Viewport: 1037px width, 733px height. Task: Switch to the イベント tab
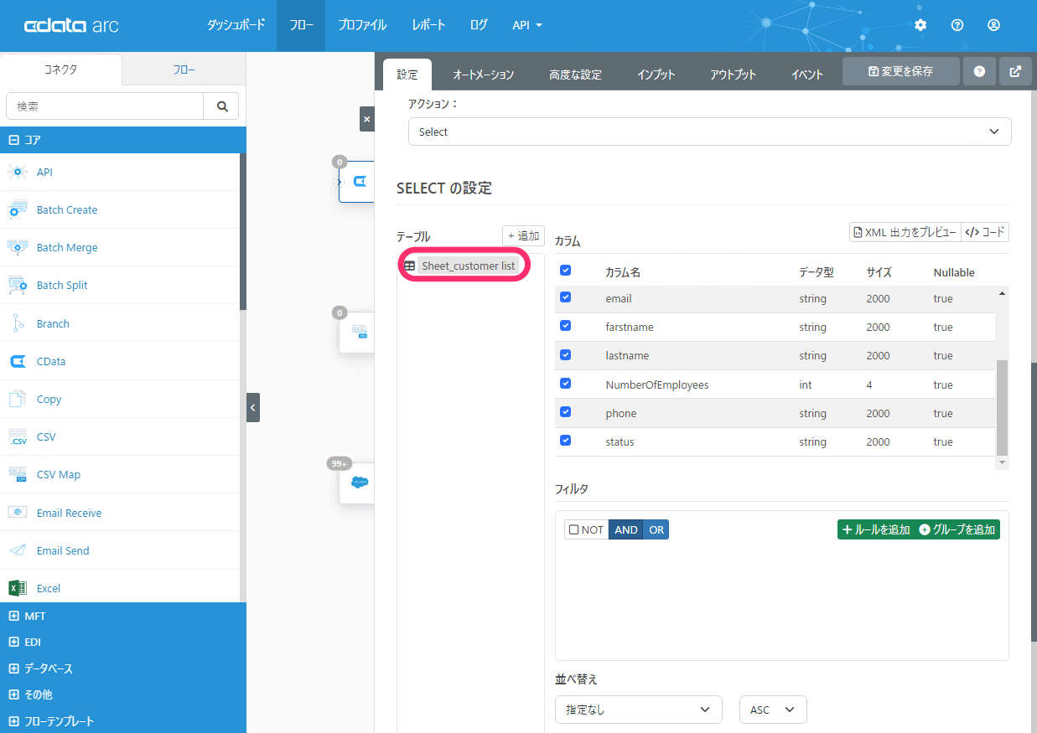(x=806, y=75)
